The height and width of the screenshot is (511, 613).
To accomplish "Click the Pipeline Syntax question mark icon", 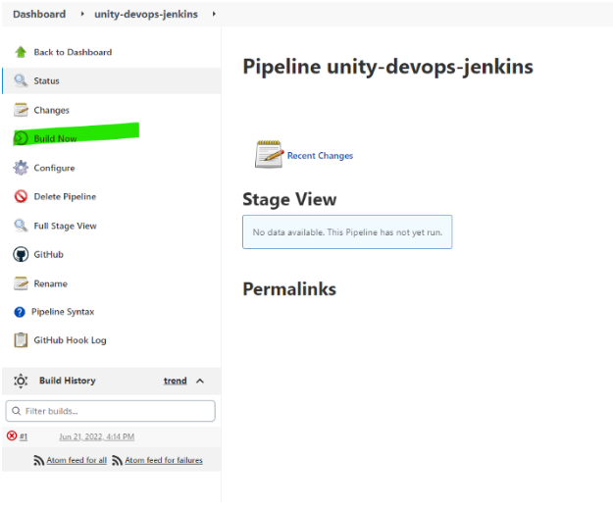I will (x=20, y=312).
